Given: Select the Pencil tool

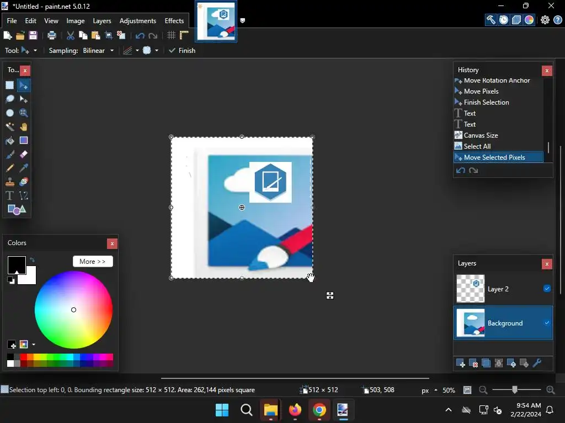Looking at the screenshot, I should click(10, 168).
